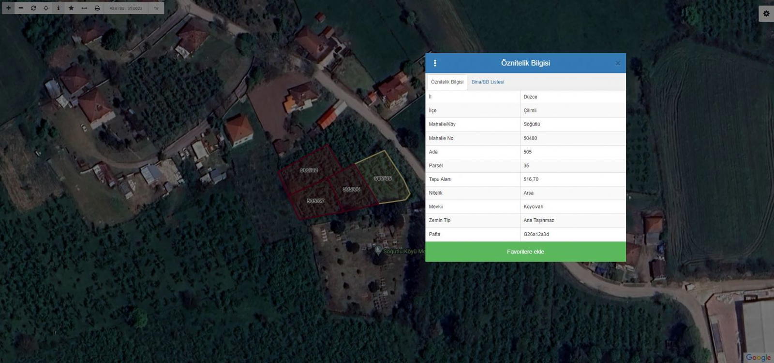
Task: Click the zoom in plus icon
Action: [x=8, y=8]
